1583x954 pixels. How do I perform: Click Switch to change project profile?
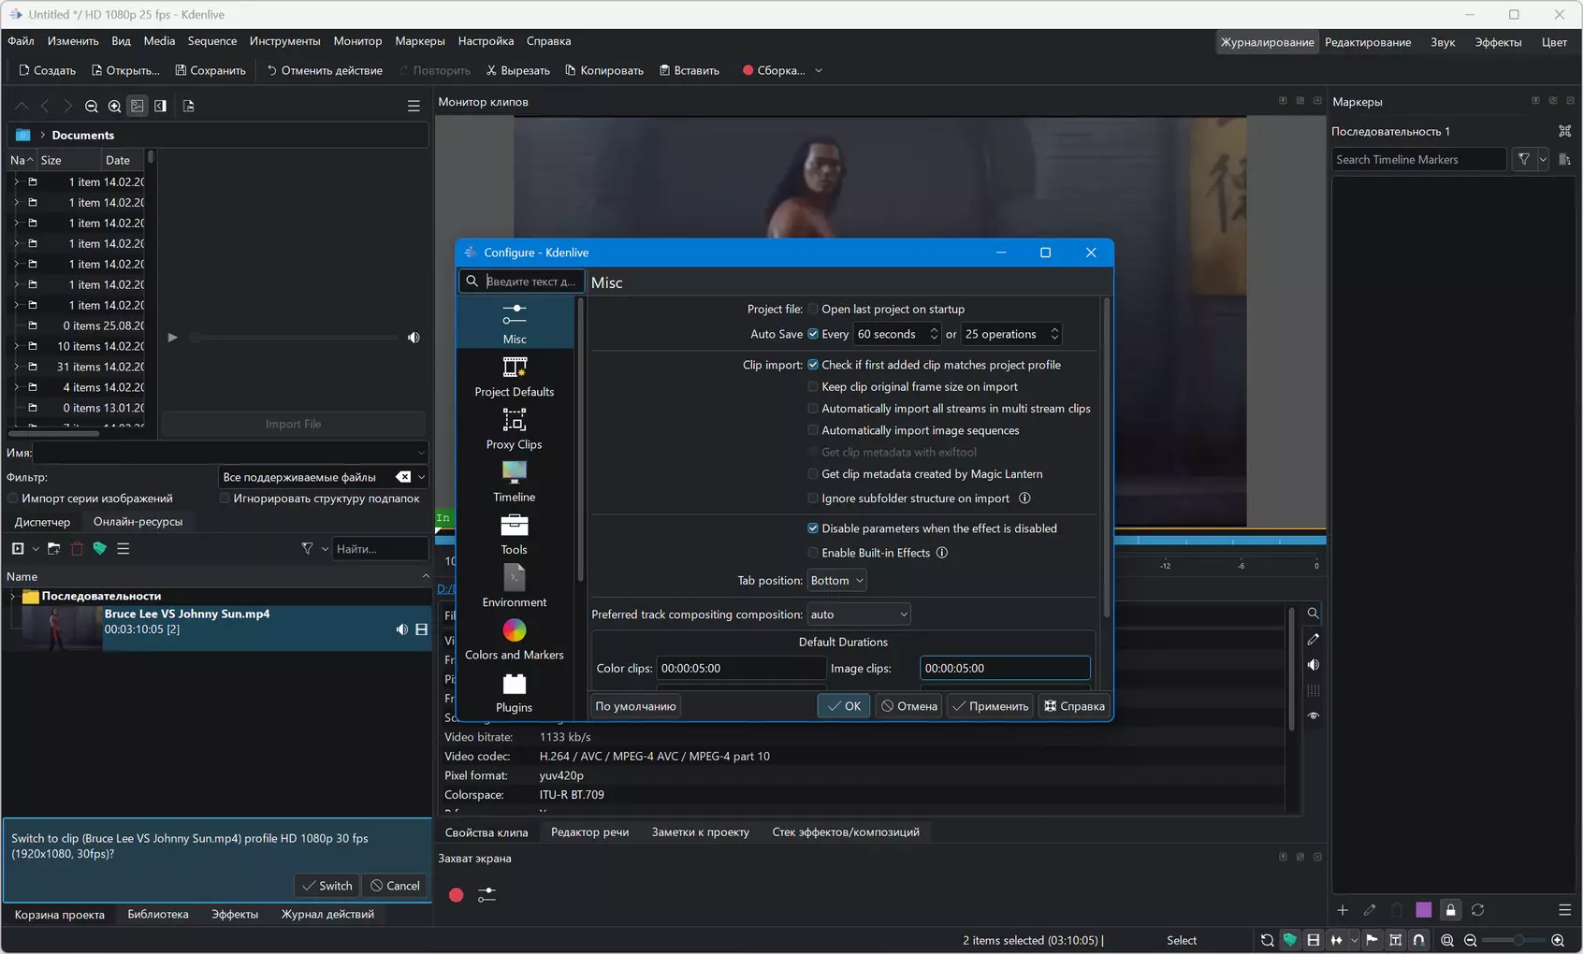click(x=327, y=886)
